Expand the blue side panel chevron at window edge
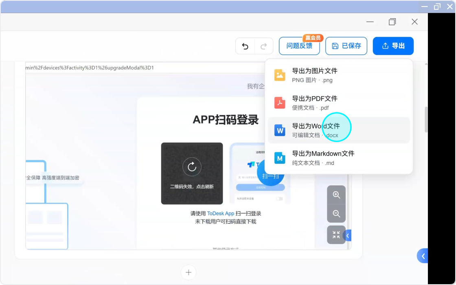The image size is (456, 285). (423, 256)
